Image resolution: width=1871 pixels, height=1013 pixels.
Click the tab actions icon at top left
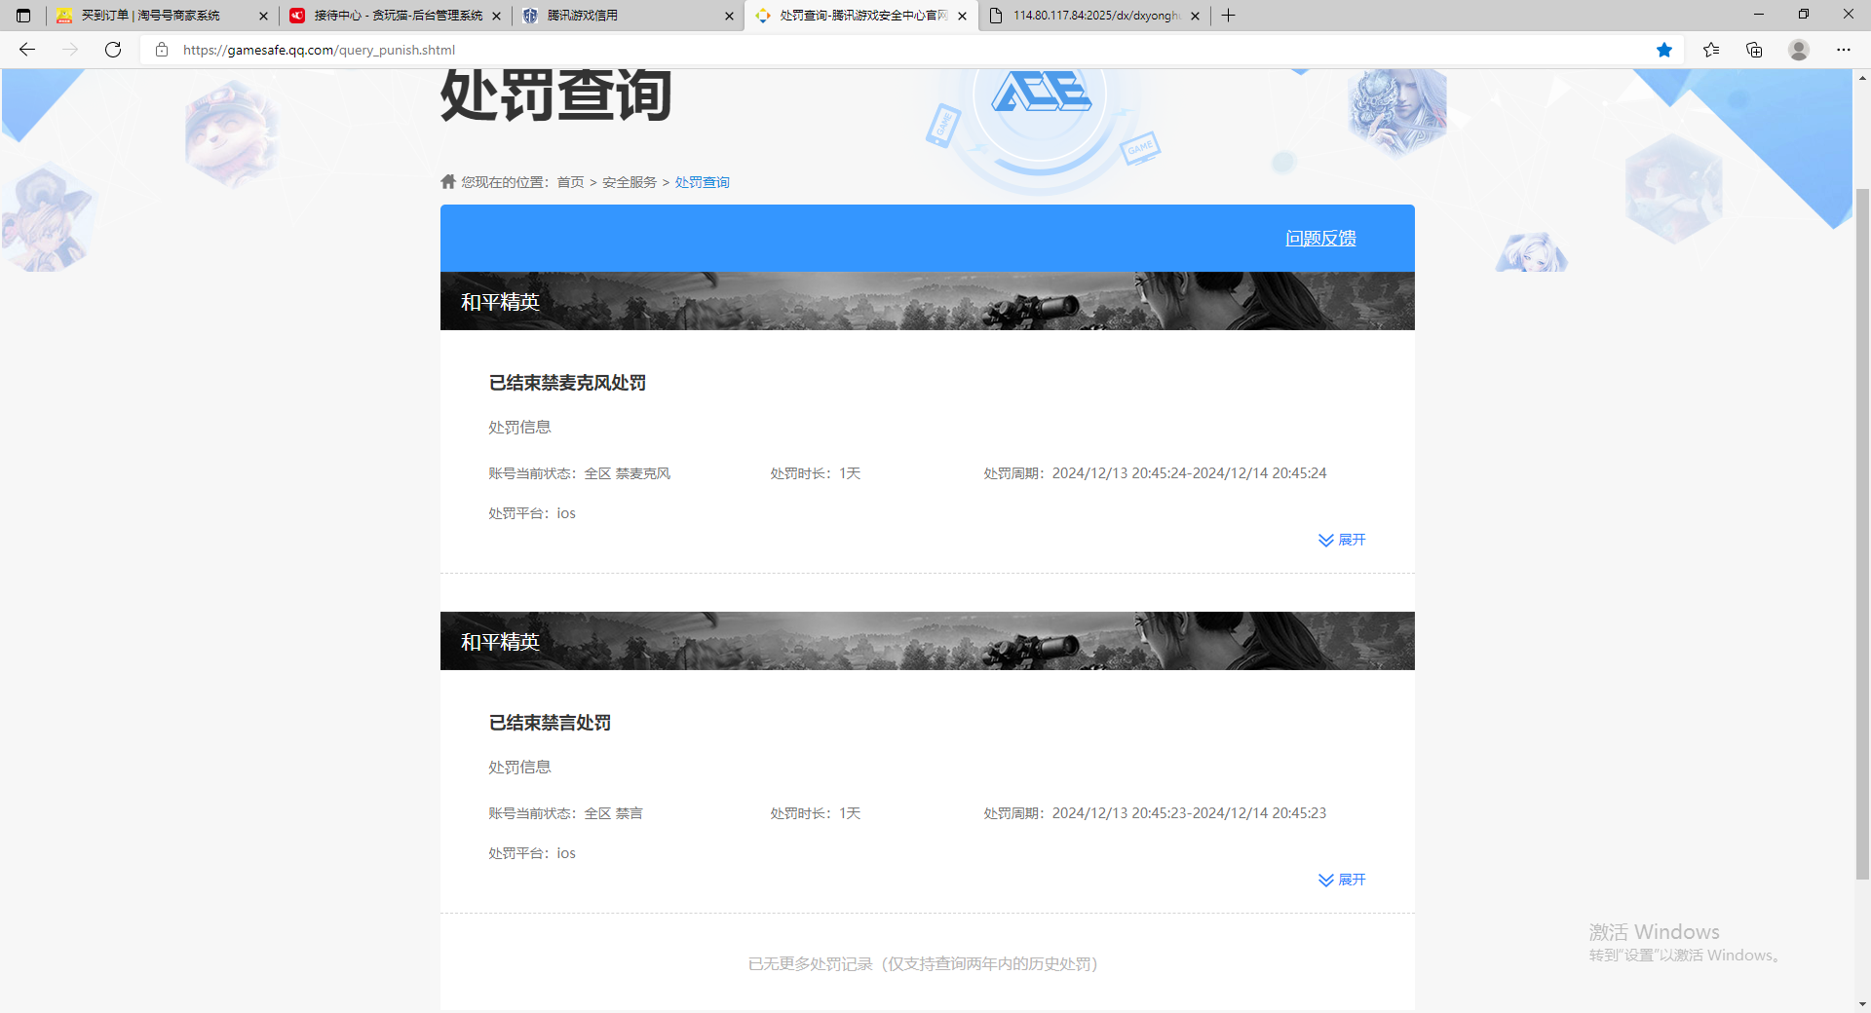click(x=21, y=16)
